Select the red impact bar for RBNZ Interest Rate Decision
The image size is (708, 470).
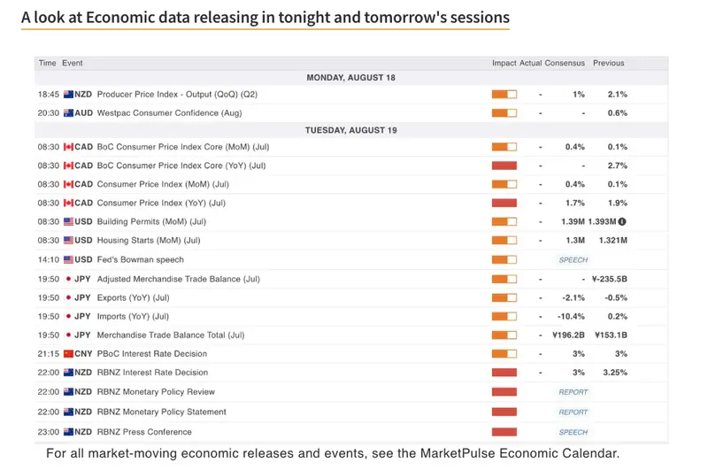click(x=504, y=373)
